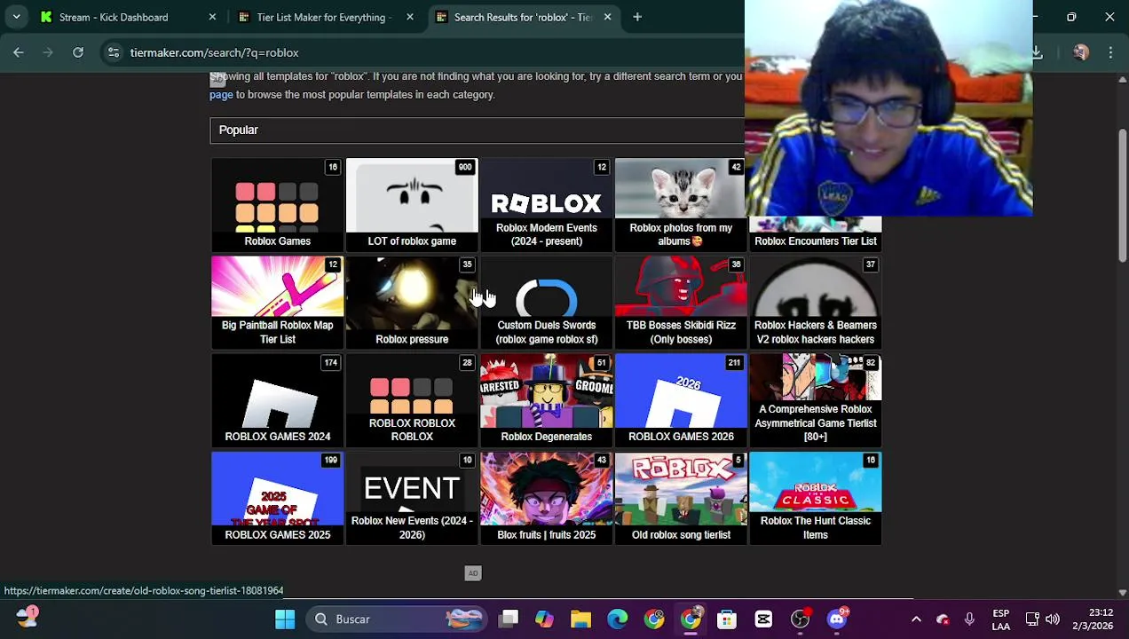Open the OBS Studio taskbar icon
The height and width of the screenshot is (639, 1129).
(800, 619)
